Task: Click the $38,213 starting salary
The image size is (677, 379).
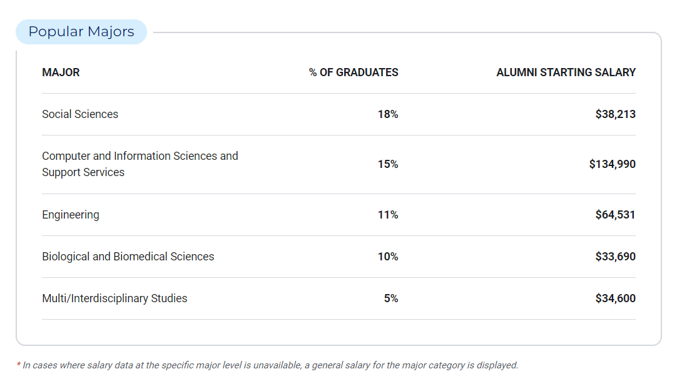Action: [615, 114]
